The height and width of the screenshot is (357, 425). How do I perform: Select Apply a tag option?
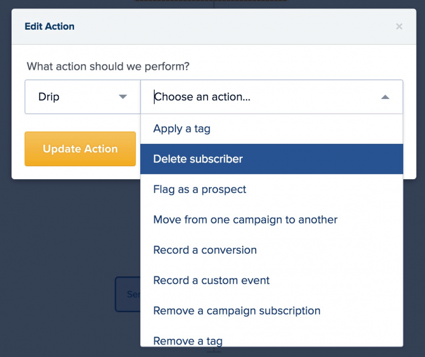coord(271,129)
